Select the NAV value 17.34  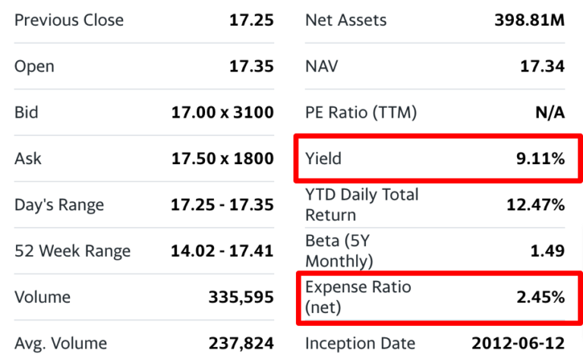[542, 66]
